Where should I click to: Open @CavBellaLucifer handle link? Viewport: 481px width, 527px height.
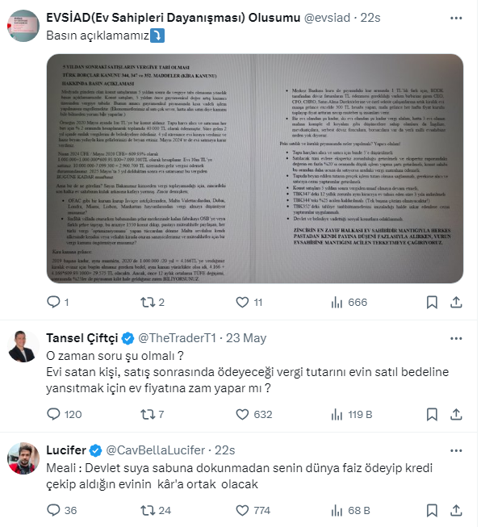(155, 450)
